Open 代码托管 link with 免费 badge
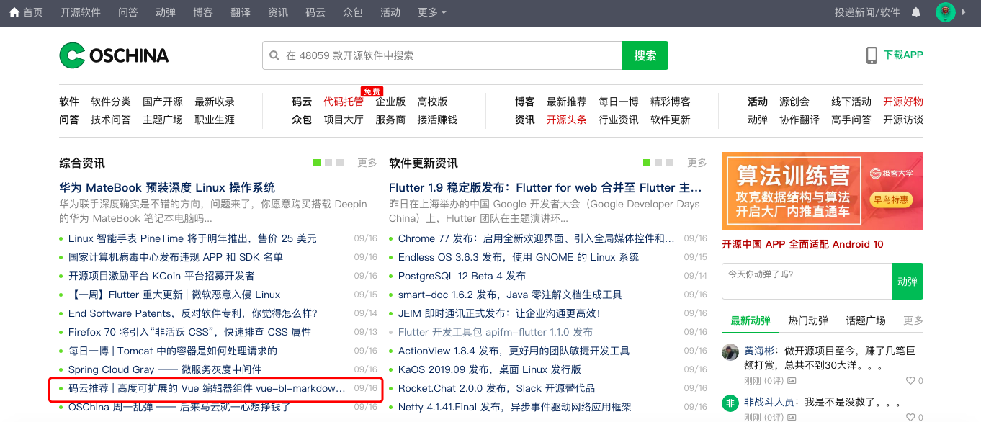 pos(344,102)
